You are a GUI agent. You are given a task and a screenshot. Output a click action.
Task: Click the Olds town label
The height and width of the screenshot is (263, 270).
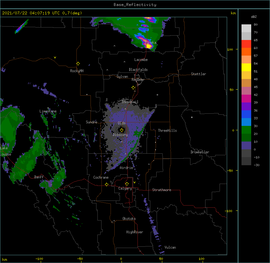122,123
